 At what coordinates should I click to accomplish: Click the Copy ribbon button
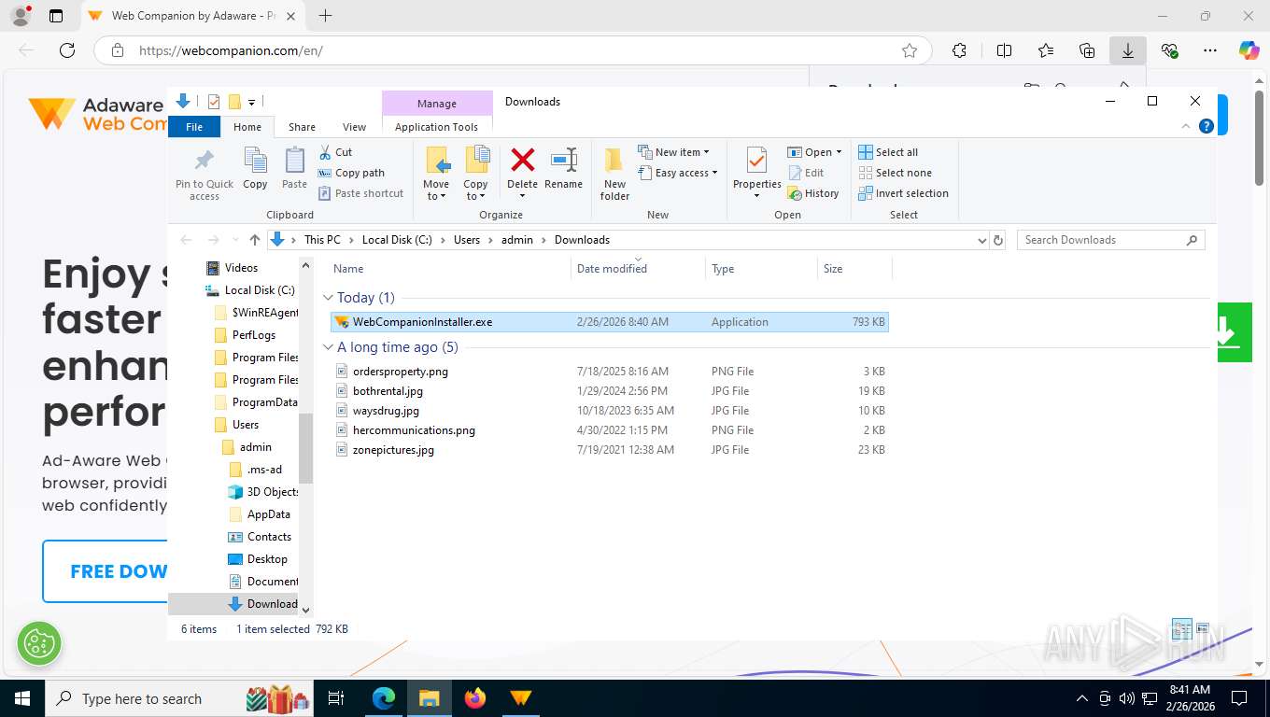coord(255,169)
